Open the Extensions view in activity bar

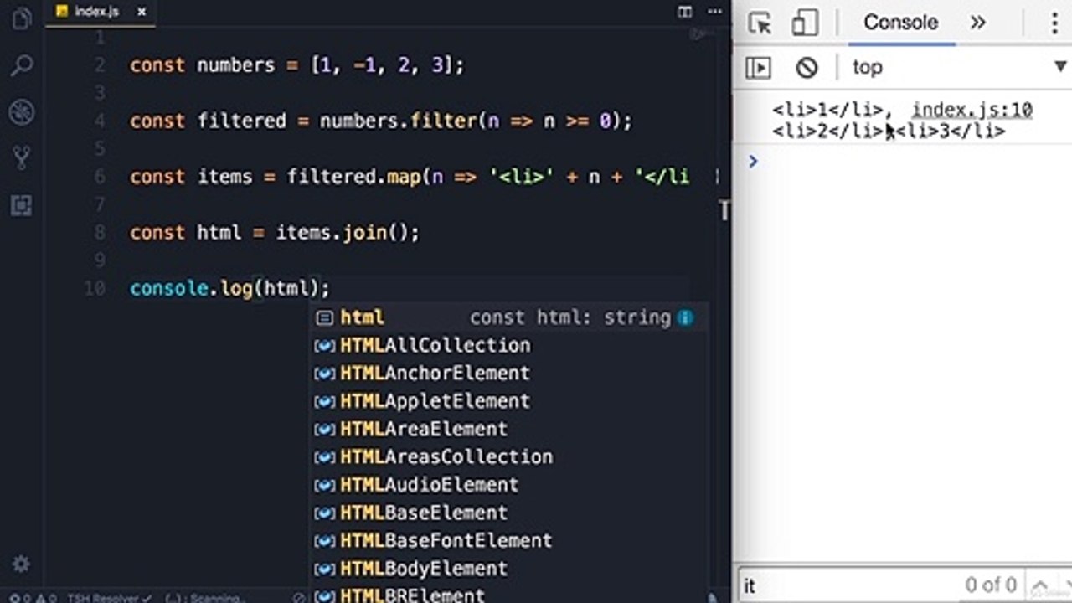pyautogui.click(x=22, y=204)
